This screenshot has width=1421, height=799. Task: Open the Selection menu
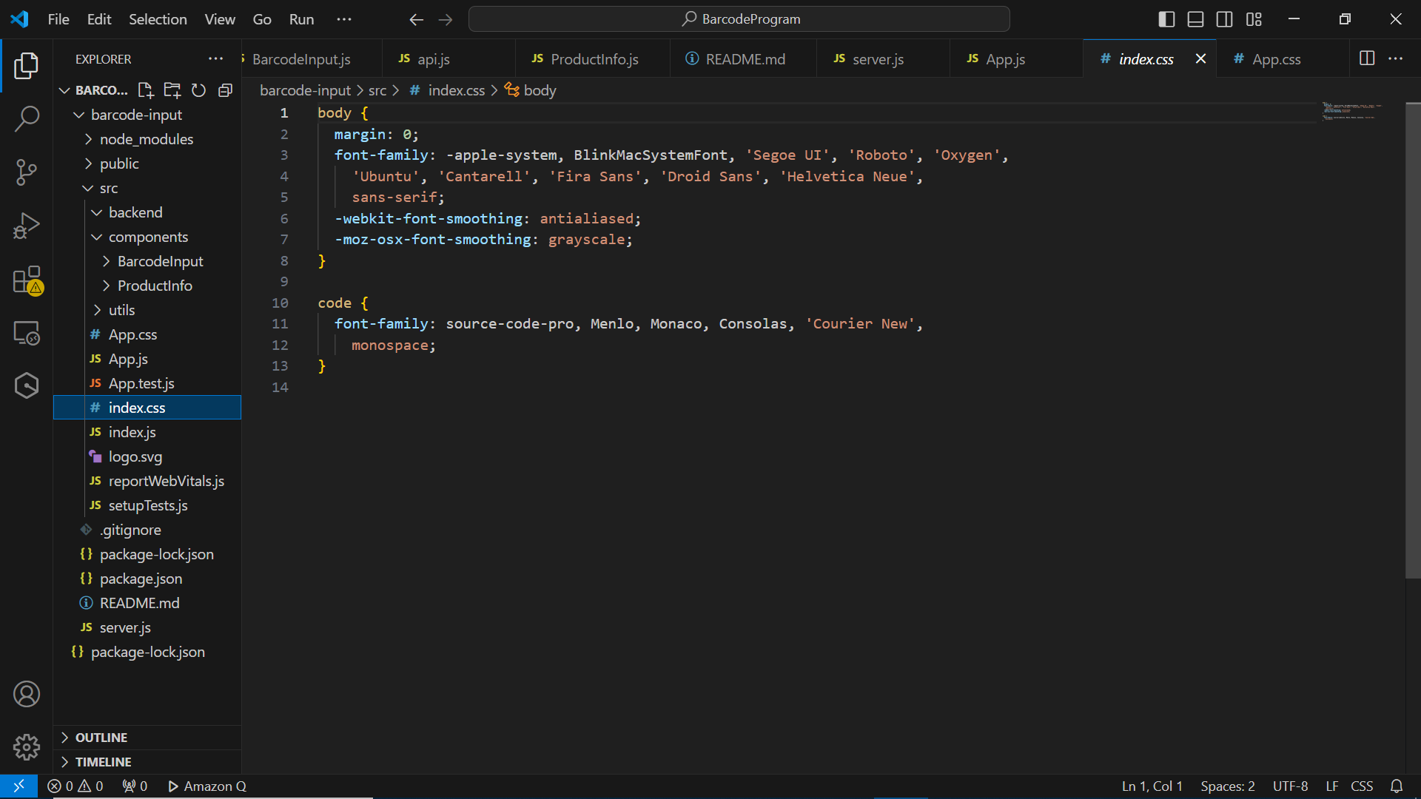[x=158, y=19]
